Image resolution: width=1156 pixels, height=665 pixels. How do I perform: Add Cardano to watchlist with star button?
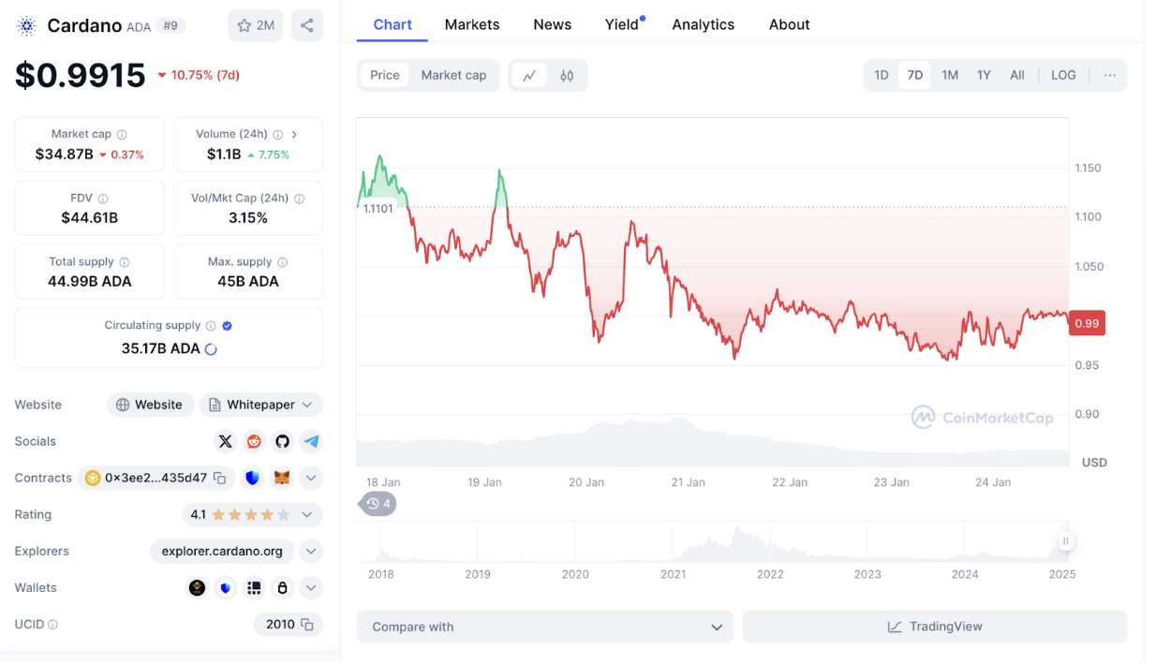tap(256, 25)
